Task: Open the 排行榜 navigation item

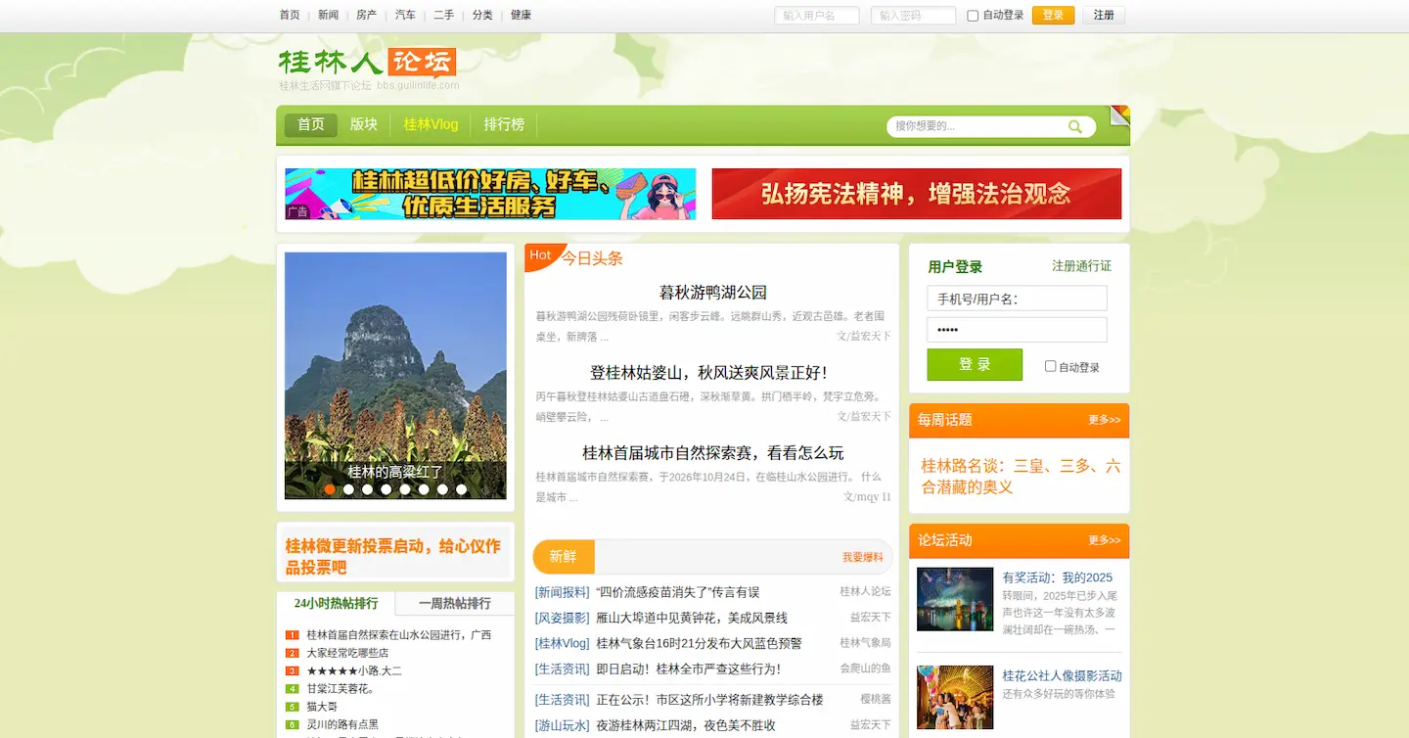Action: coord(504,124)
